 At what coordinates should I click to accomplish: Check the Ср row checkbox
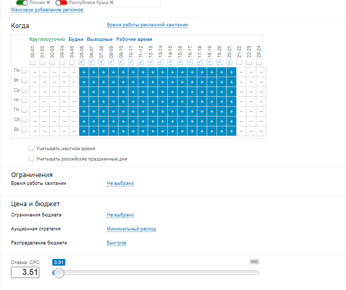24,90
